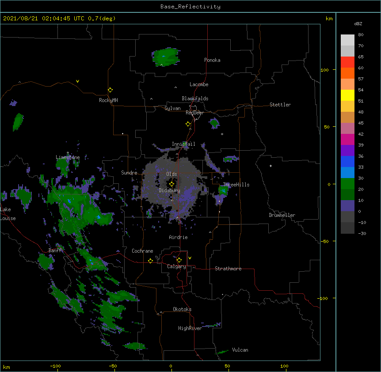Select the red 60-65 dBZ legend swatch

tap(347, 62)
